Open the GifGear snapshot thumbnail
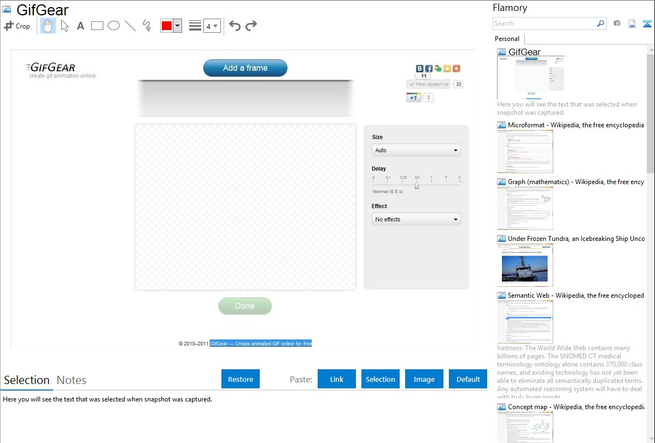The height and width of the screenshot is (443, 655). (x=531, y=78)
